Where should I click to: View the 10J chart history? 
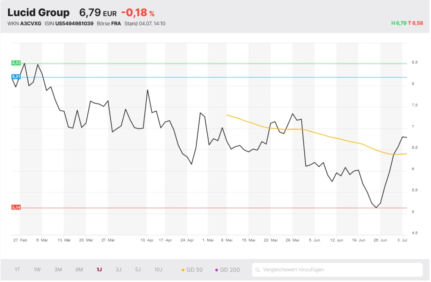[159, 270]
